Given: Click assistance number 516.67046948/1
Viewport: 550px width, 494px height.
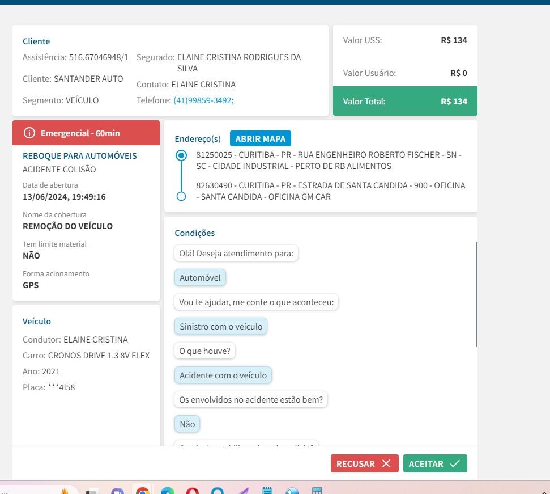Looking at the screenshot, I should click(99, 57).
